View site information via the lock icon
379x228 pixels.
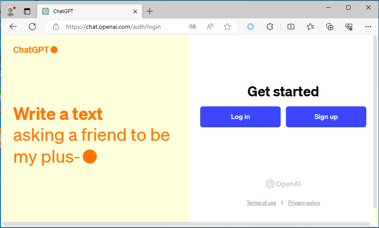coord(56,27)
